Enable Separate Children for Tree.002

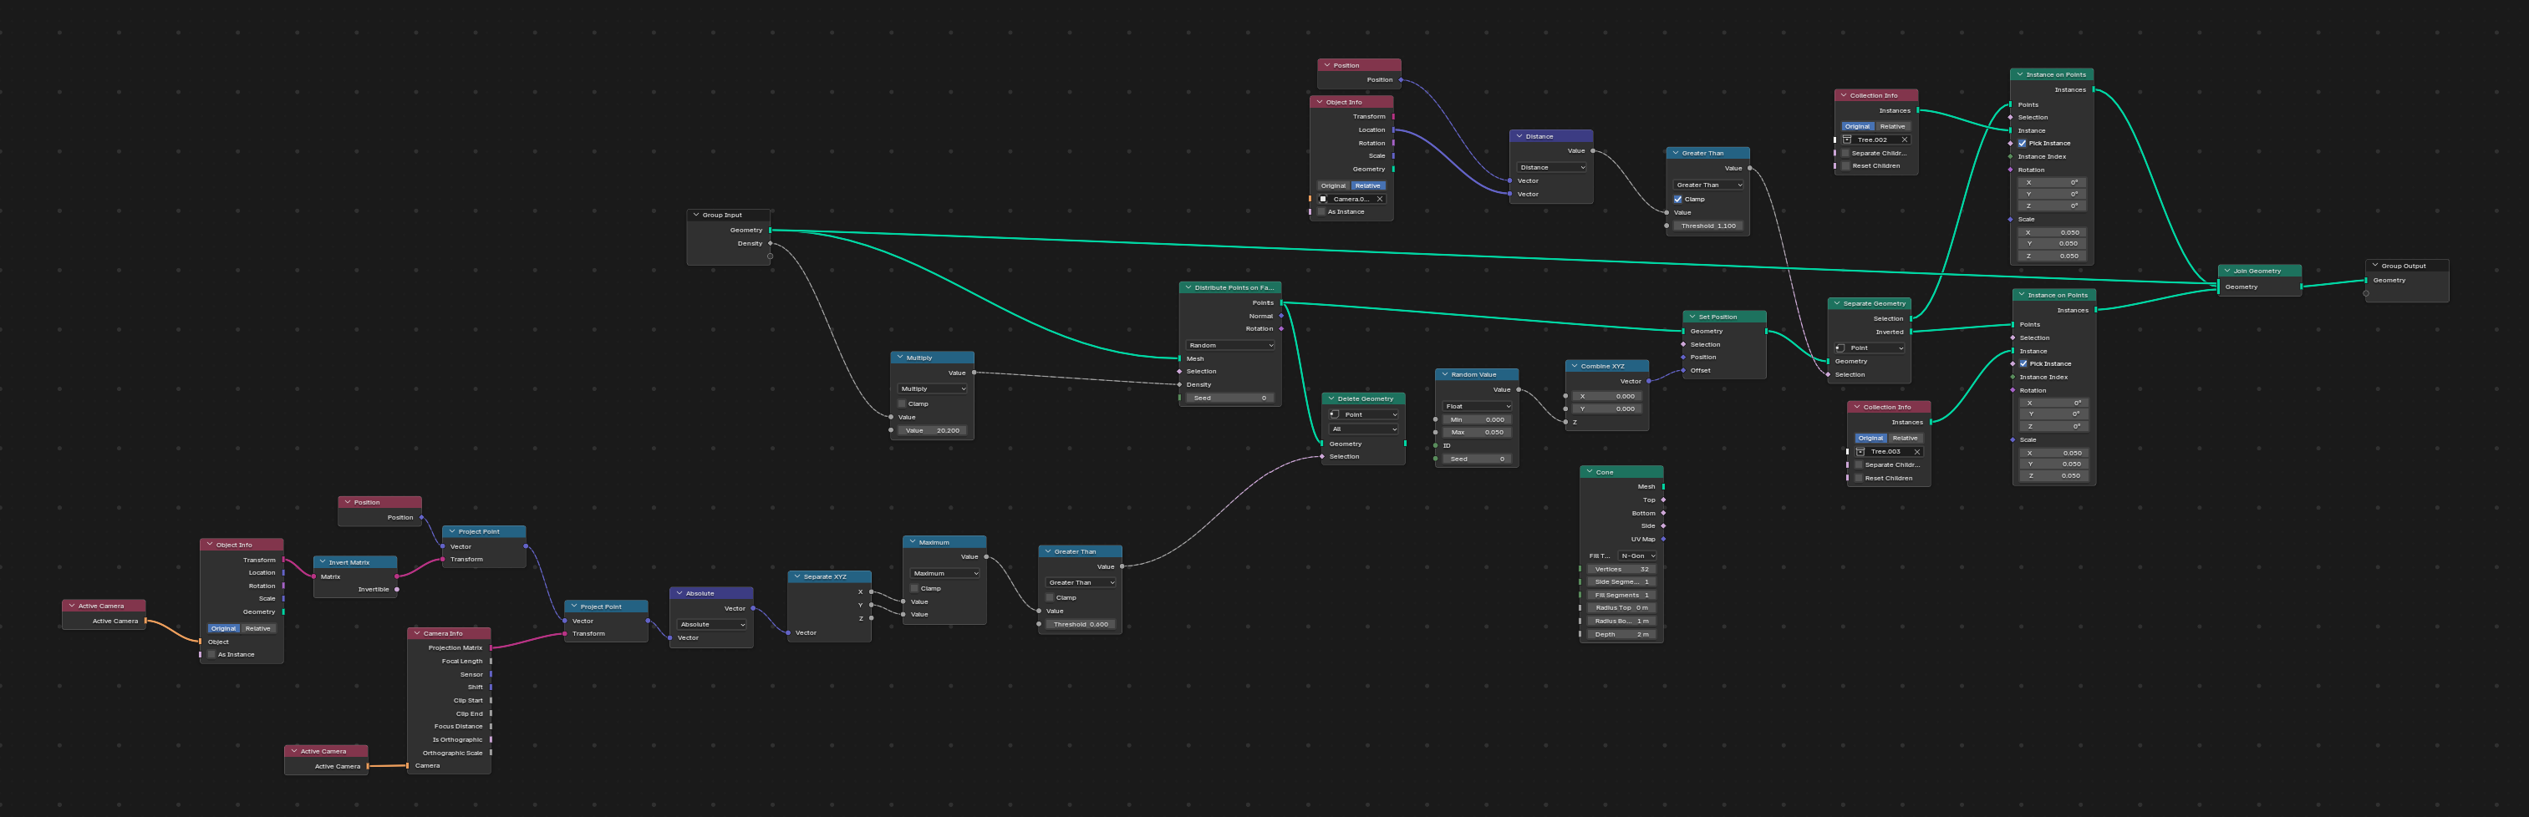1845,153
